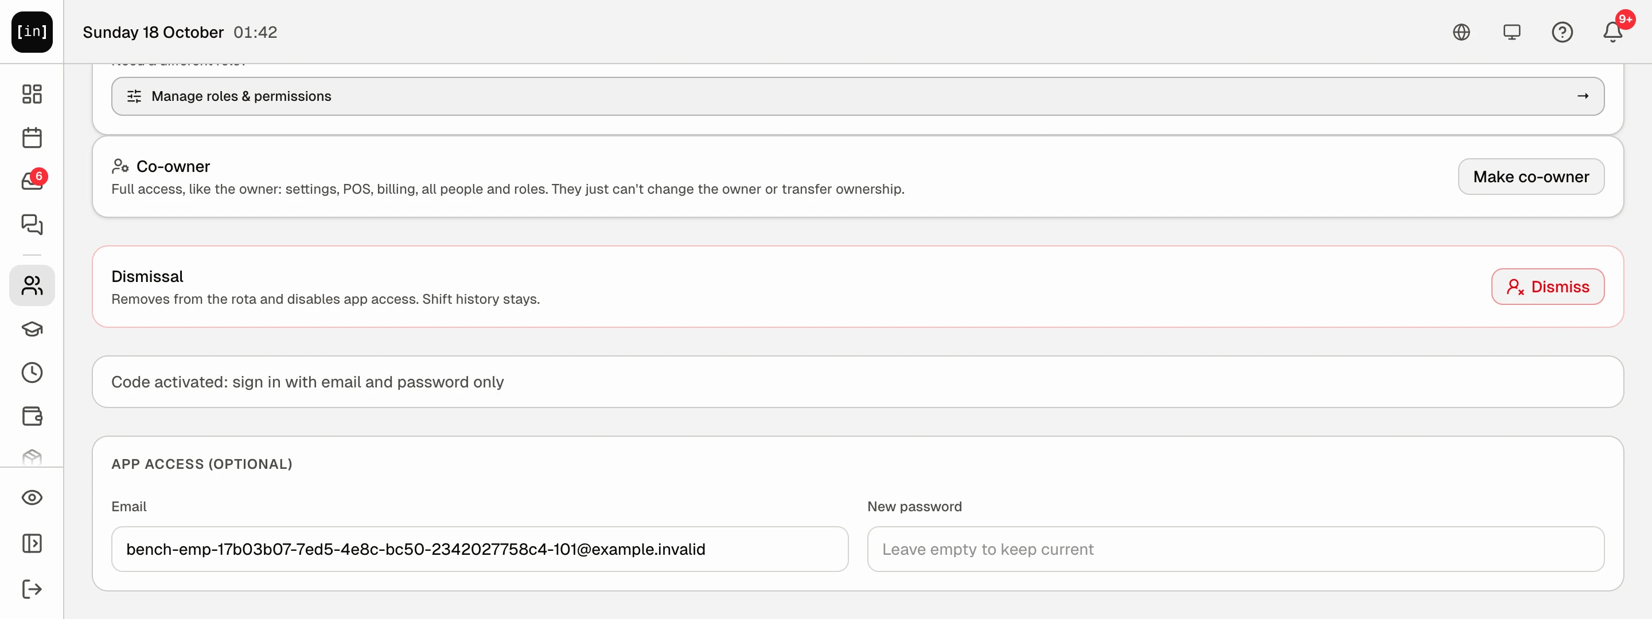The image size is (1652, 619).
Task: Click 'Removes from the rota' description text
Action: [x=326, y=299]
